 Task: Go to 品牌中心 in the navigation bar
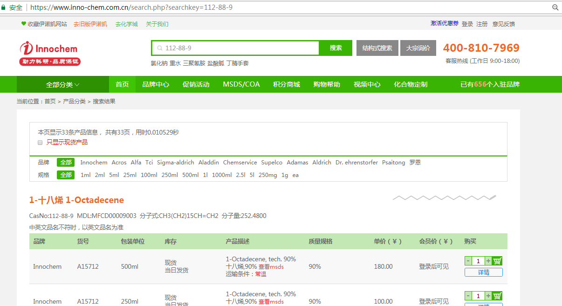156,85
